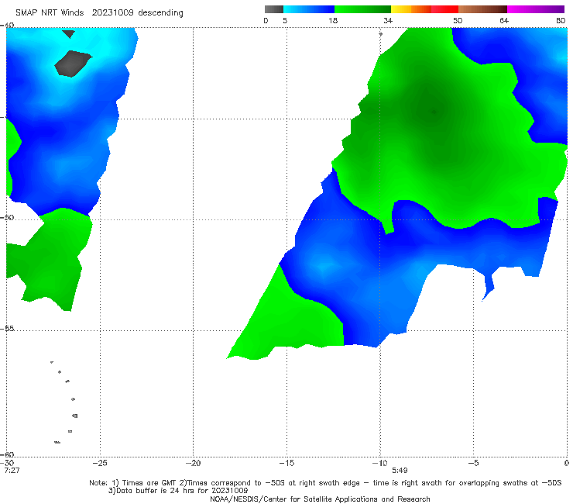Click the large dark gray low-wind patch on the map
Image resolution: width=573 pixels, height=504 pixels.
[x=72, y=64]
